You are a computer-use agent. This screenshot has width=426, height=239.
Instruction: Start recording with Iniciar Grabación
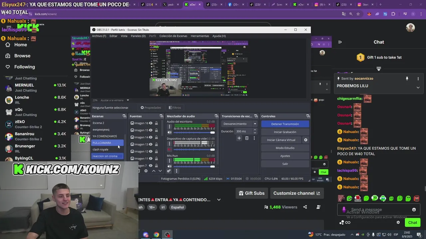(x=285, y=132)
